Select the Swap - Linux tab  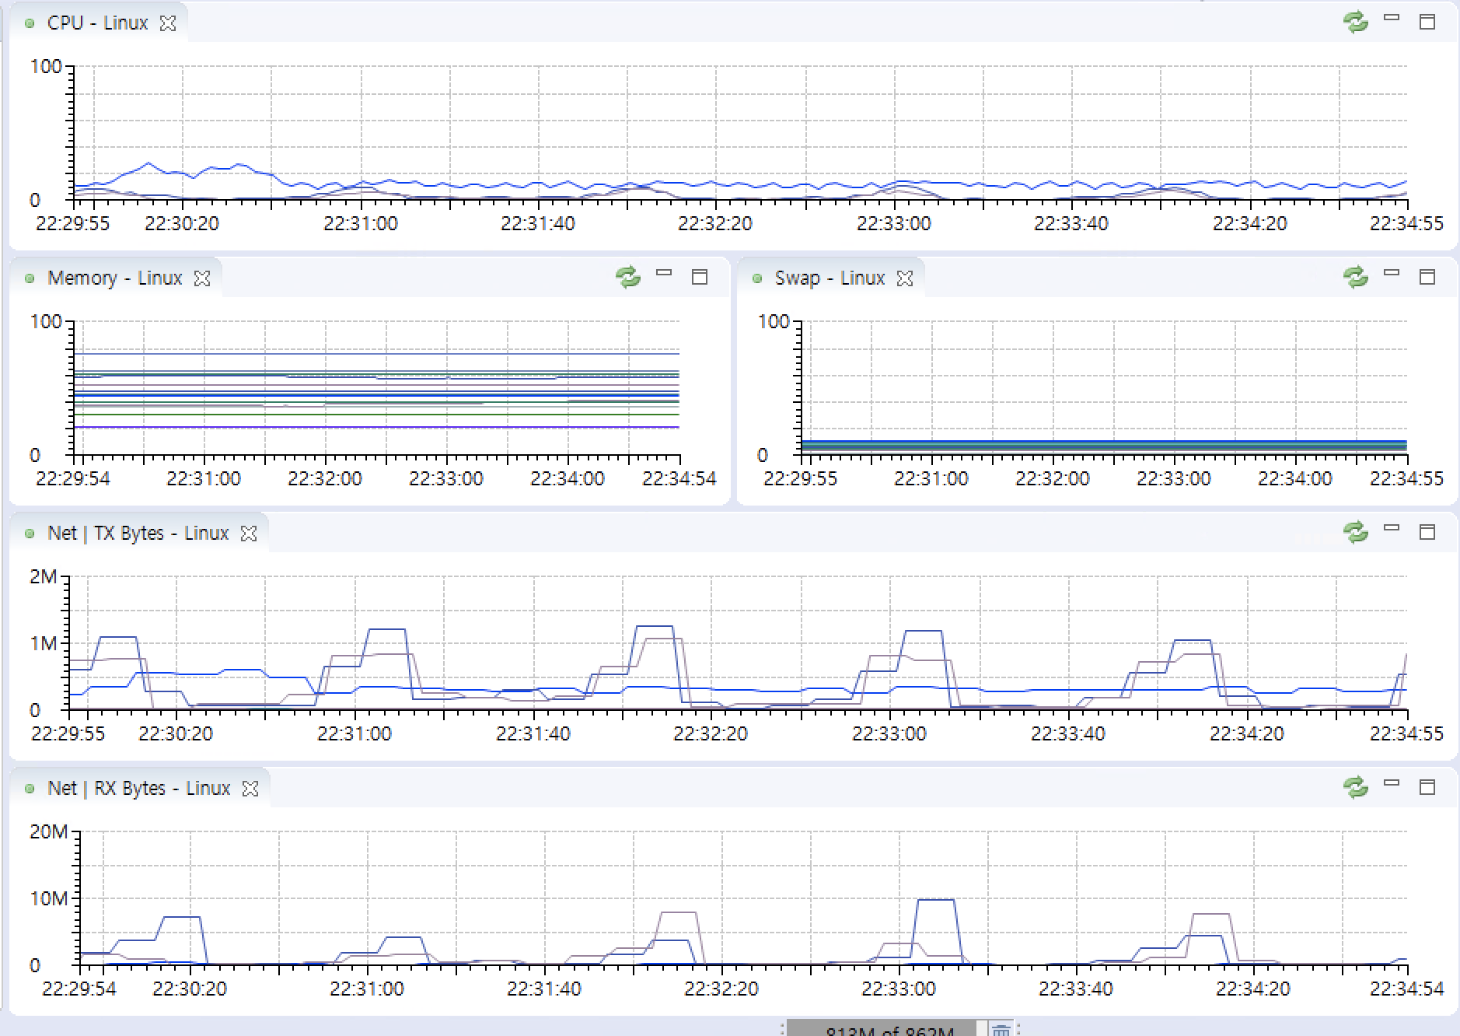[x=830, y=278]
